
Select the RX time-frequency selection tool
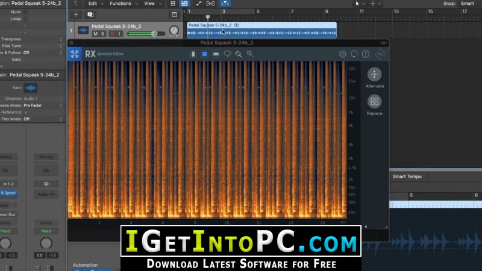click(204, 54)
